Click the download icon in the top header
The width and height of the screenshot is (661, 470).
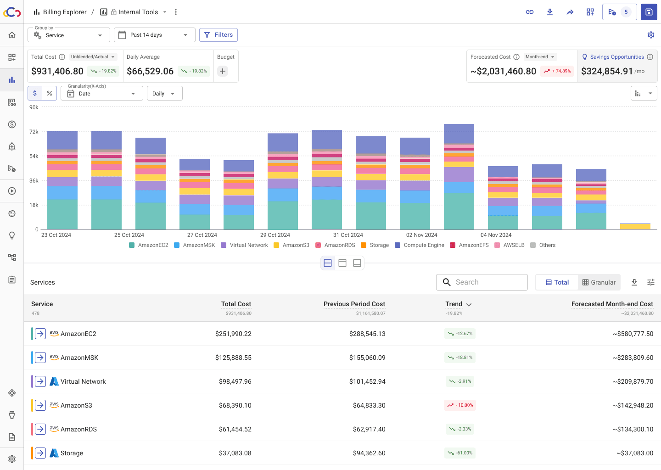pos(550,12)
